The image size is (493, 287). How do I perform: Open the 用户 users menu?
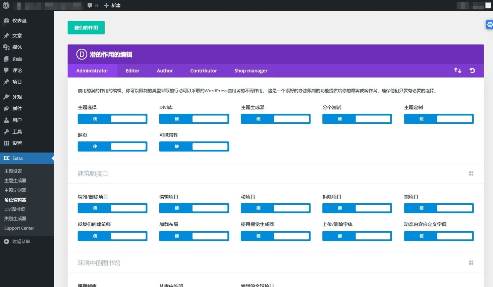click(x=27, y=120)
